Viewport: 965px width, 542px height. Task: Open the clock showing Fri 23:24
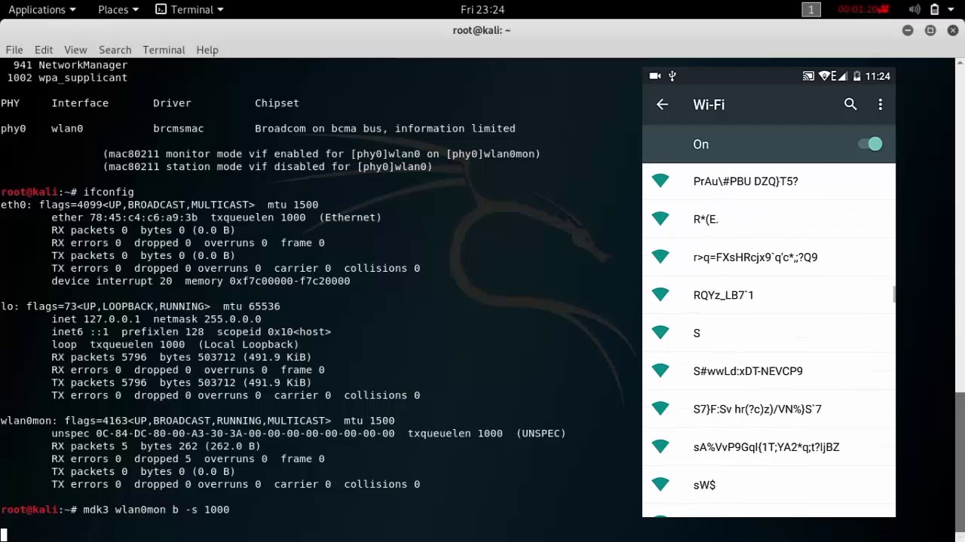point(482,10)
